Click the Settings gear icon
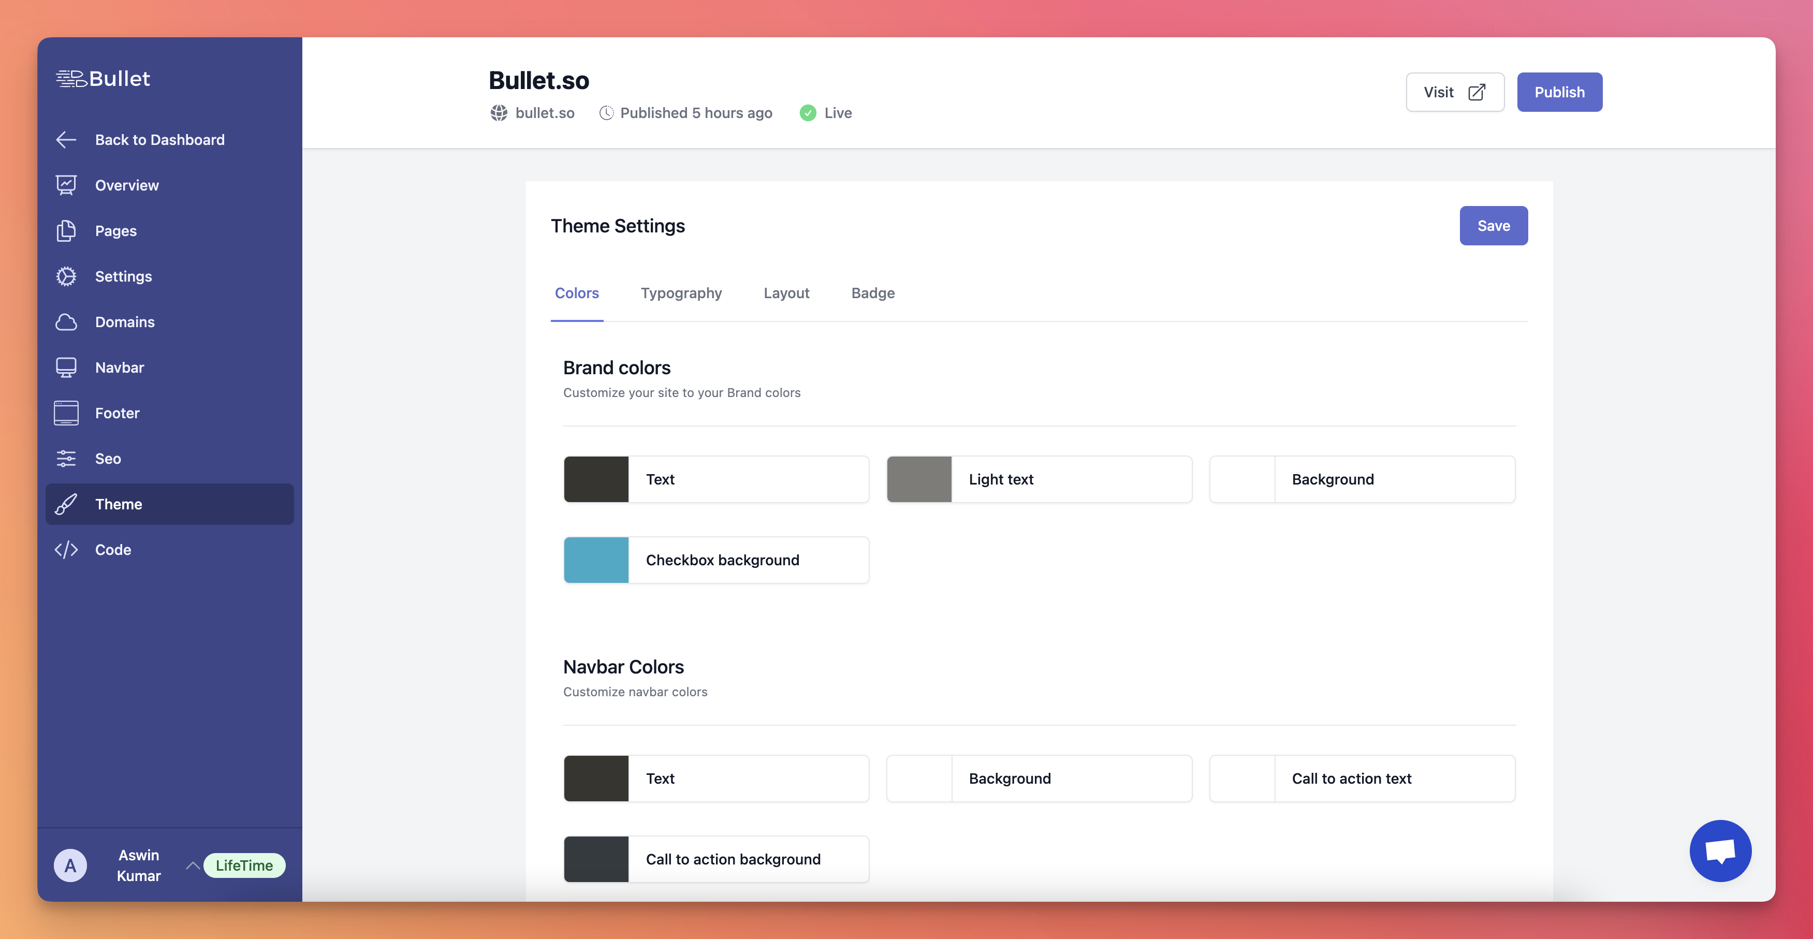1813x939 pixels. [66, 276]
